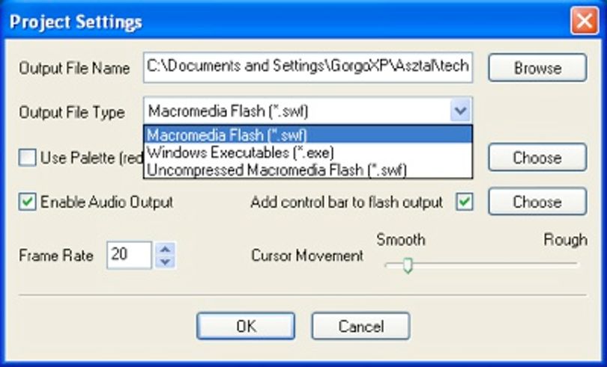Confirm settings with OK button
The width and height of the screenshot is (607, 367).
[246, 327]
